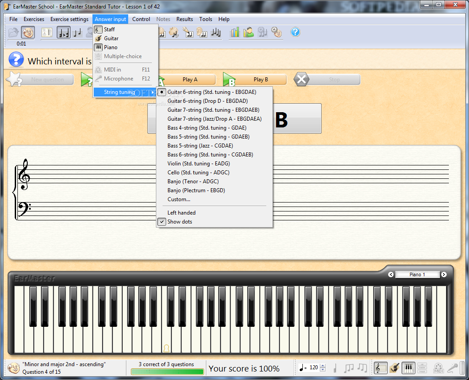Open the Help menu
The height and width of the screenshot is (380, 469).
224,19
